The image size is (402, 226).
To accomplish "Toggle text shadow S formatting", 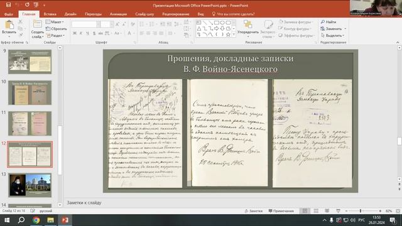I will [94, 33].
